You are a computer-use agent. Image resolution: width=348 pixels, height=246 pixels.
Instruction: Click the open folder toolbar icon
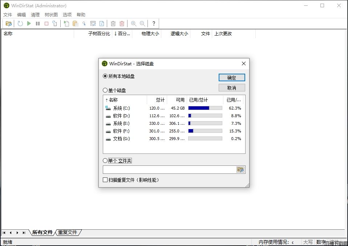pos(9,24)
